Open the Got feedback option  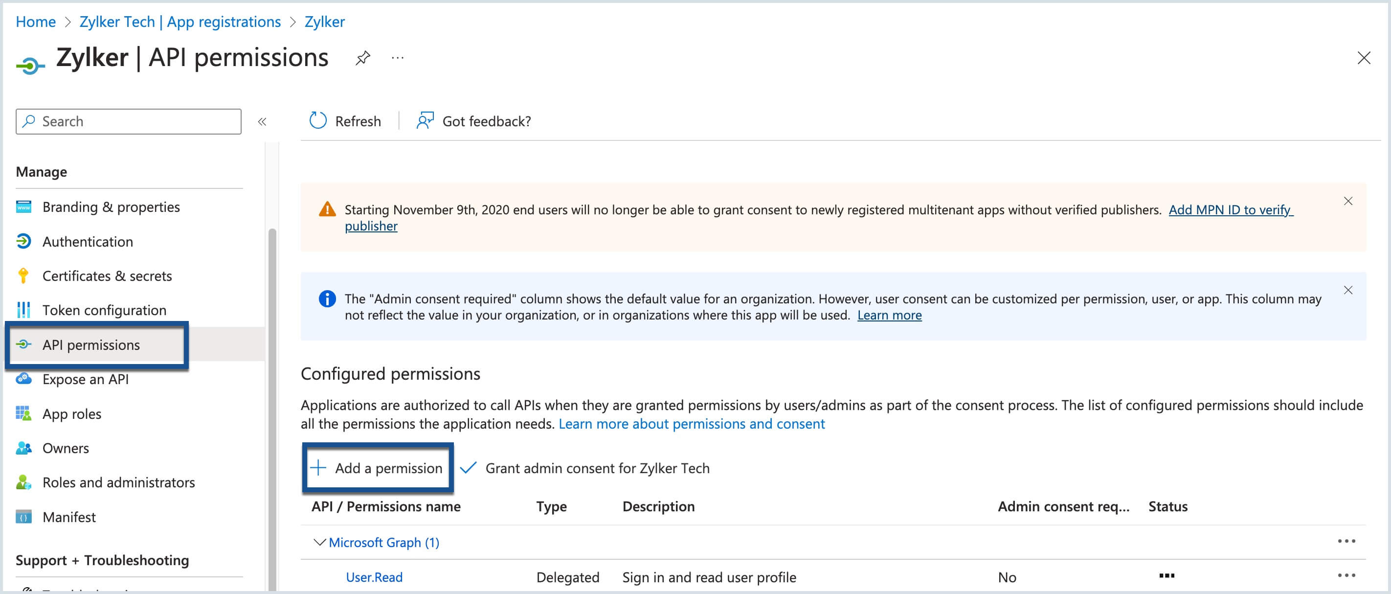tap(473, 121)
